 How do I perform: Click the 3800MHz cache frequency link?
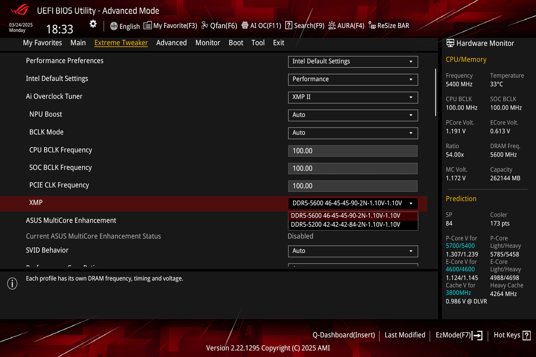click(458, 293)
